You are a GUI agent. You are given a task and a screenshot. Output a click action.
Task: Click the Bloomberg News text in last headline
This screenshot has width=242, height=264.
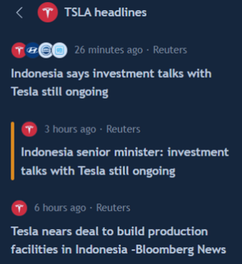(181, 250)
